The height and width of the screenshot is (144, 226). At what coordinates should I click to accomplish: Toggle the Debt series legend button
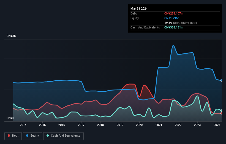click(13, 136)
